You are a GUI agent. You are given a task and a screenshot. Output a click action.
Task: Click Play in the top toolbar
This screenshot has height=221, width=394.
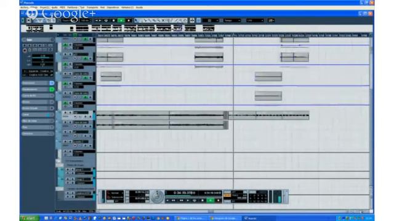[x=121, y=20]
